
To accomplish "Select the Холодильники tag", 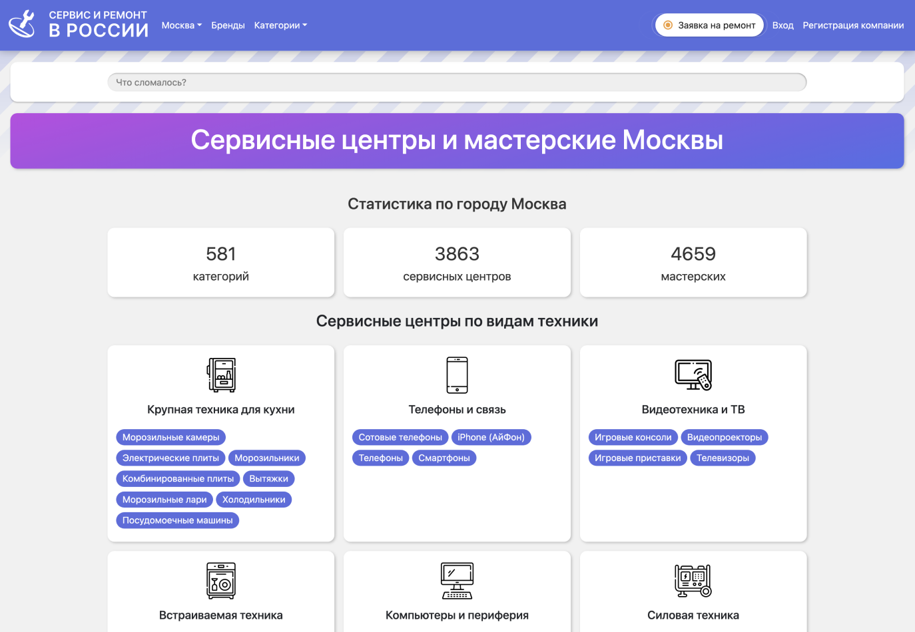I will tap(254, 500).
